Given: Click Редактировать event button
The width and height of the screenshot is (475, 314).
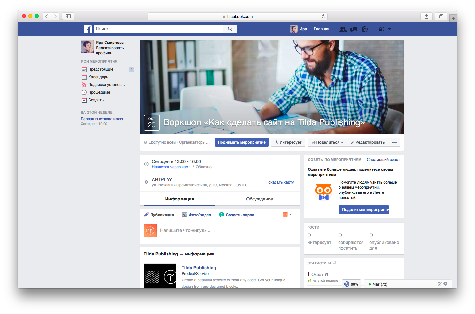Looking at the screenshot, I should [368, 142].
